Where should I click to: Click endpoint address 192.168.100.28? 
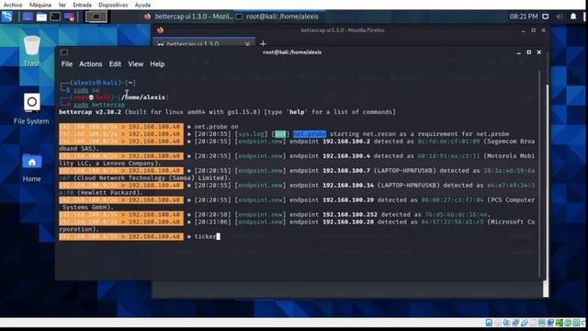pos(348,222)
